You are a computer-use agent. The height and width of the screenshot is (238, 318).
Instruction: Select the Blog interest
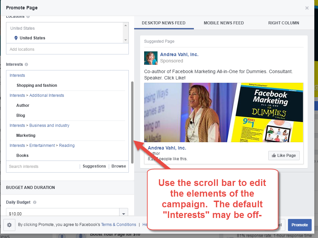pyautogui.click(x=21, y=115)
